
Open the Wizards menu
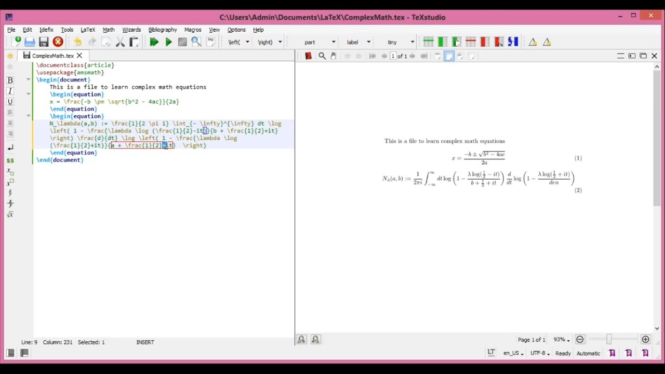[x=131, y=30]
